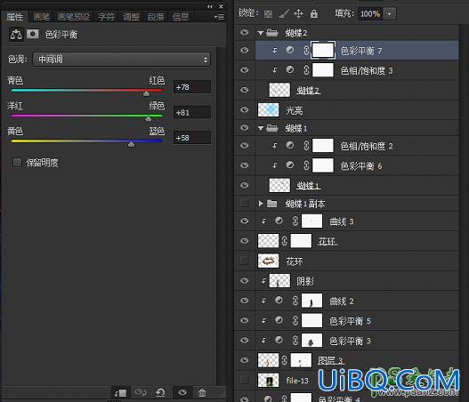This screenshot has height=402, width=469.
Task: Switch to the 字符 tab
Action: tap(106, 17)
